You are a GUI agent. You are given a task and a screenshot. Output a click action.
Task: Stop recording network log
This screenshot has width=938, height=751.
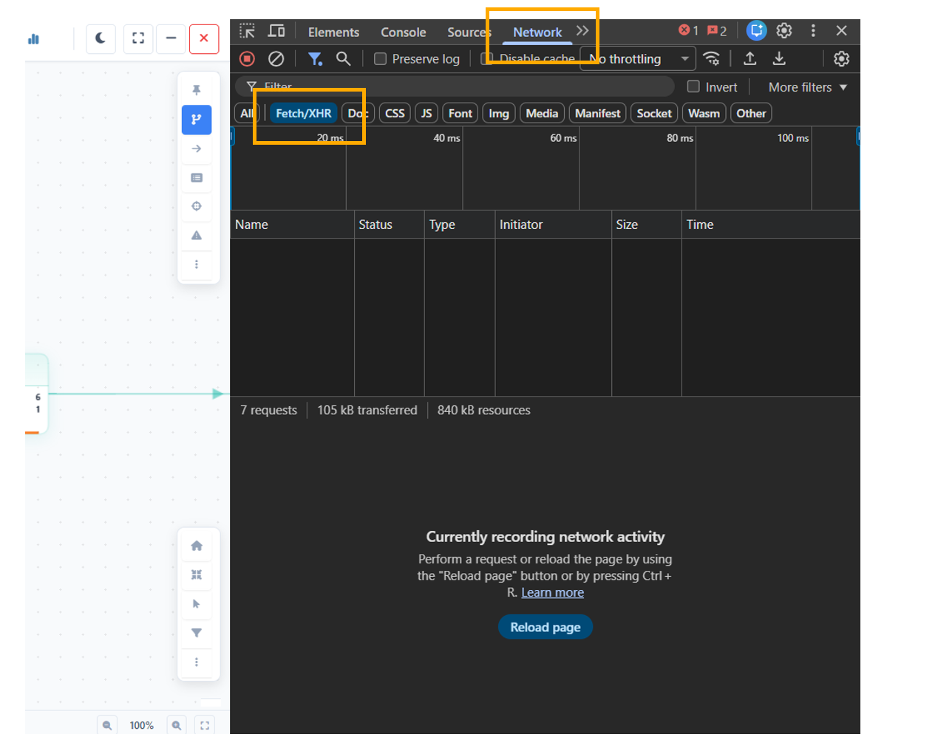(x=248, y=59)
